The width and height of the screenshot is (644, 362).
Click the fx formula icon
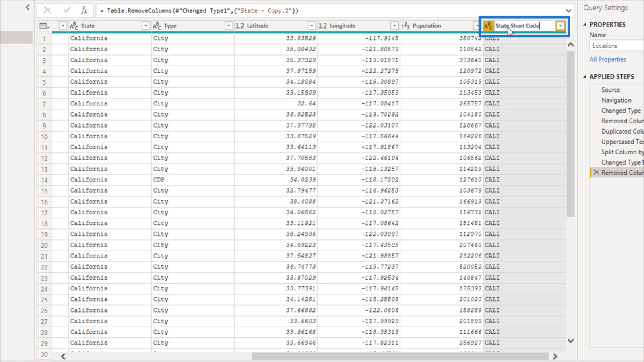tap(84, 10)
